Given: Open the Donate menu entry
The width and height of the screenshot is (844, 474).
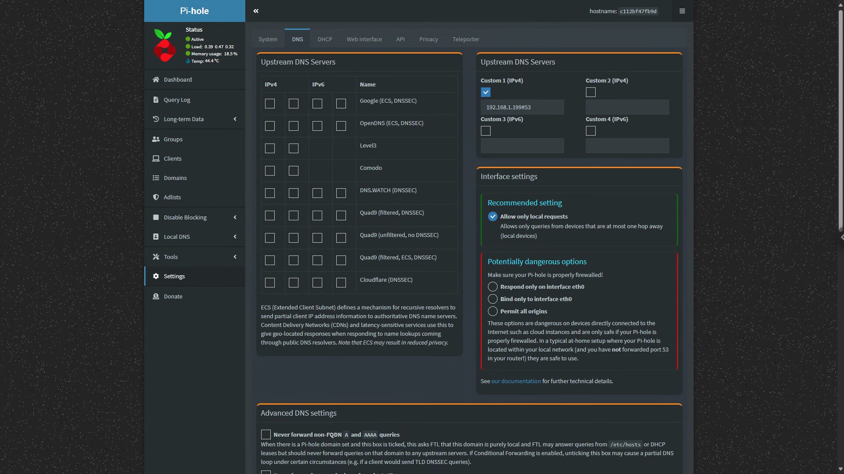Looking at the screenshot, I should coord(195,296).
